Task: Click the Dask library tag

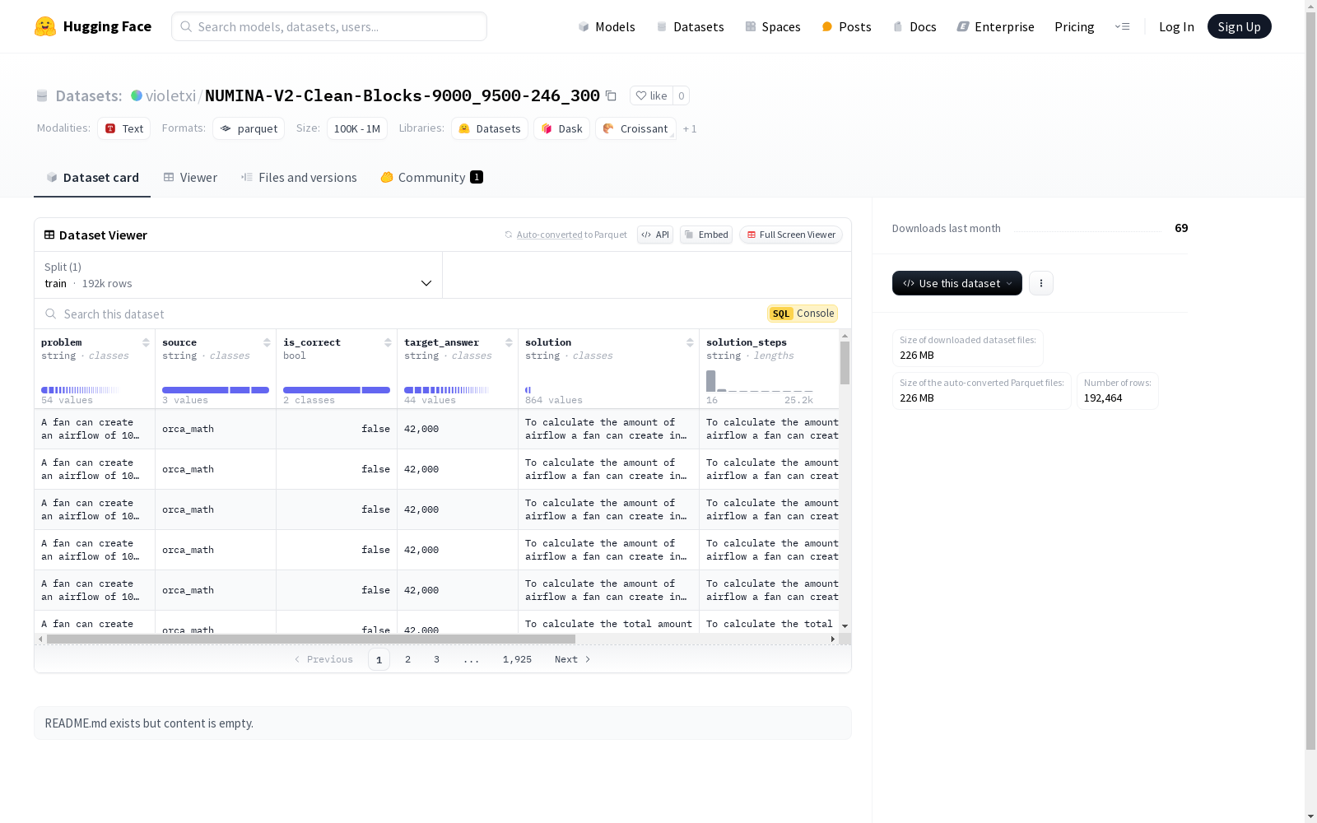Action: point(562,128)
